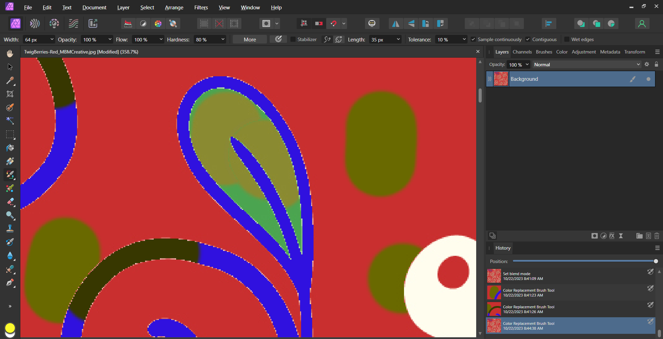
Task: Open the brush Opacity dropdown
Action: tap(110, 39)
